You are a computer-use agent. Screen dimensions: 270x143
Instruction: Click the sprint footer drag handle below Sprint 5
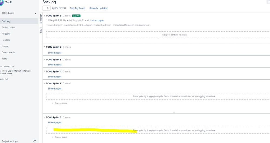pos(174,112)
